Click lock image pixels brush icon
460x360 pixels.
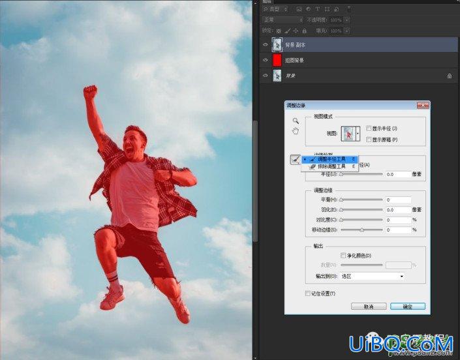pos(288,31)
